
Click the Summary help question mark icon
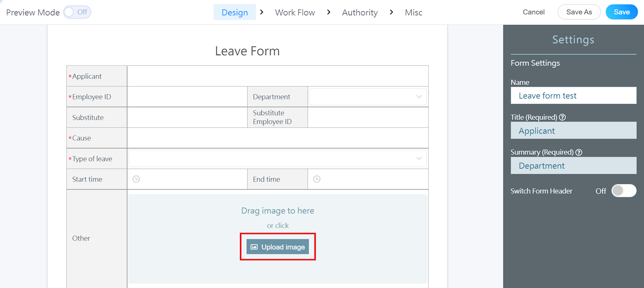(579, 152)
